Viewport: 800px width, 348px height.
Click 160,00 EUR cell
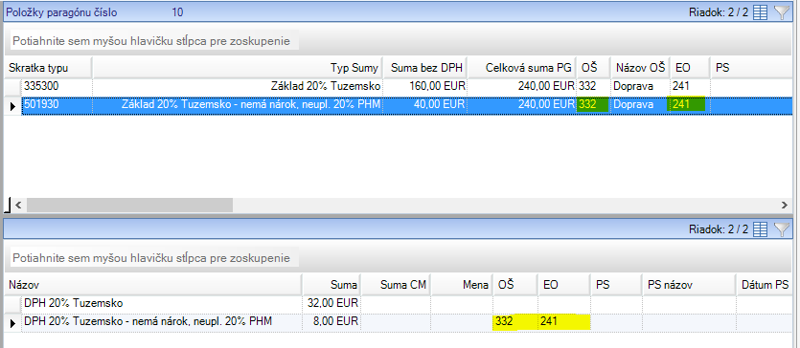(x=425, y=86)
